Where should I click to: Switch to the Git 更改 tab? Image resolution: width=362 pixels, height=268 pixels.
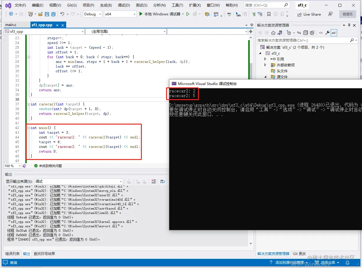299,254
